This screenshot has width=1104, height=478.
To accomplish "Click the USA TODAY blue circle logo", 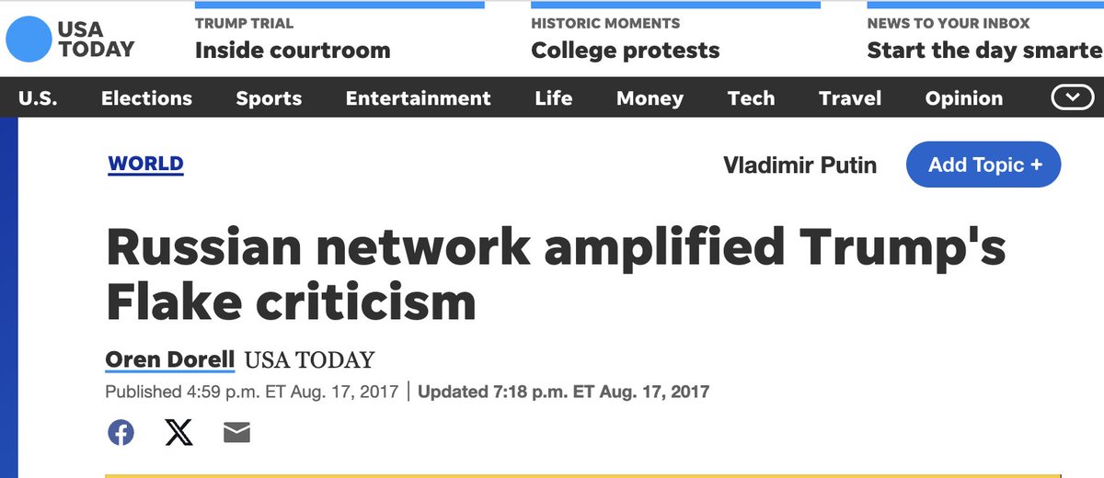I will click(x=29, y=39).
